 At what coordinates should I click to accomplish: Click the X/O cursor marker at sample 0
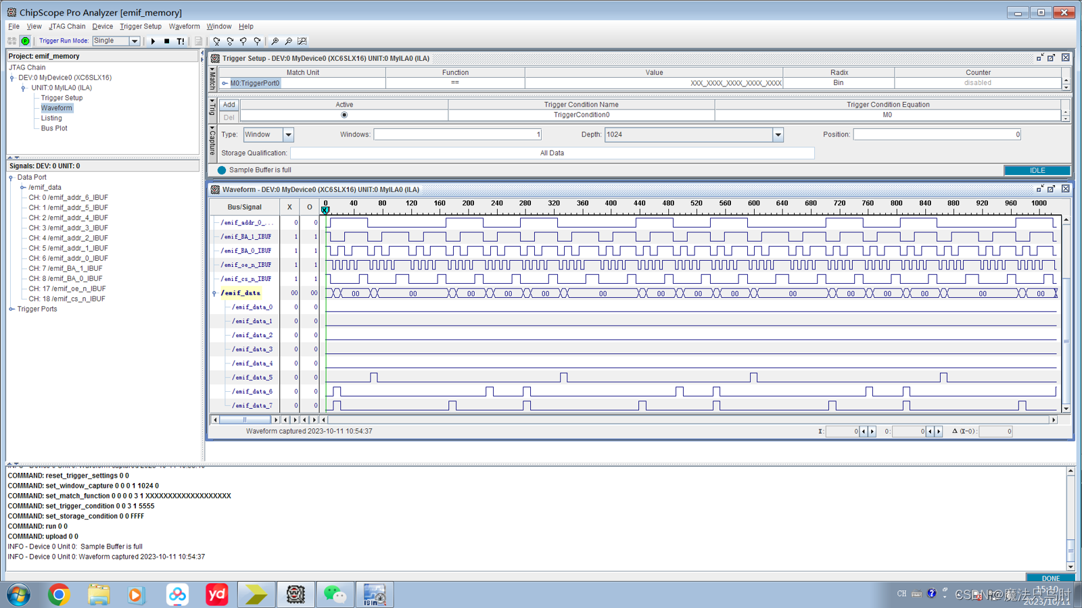pos(325,210)
